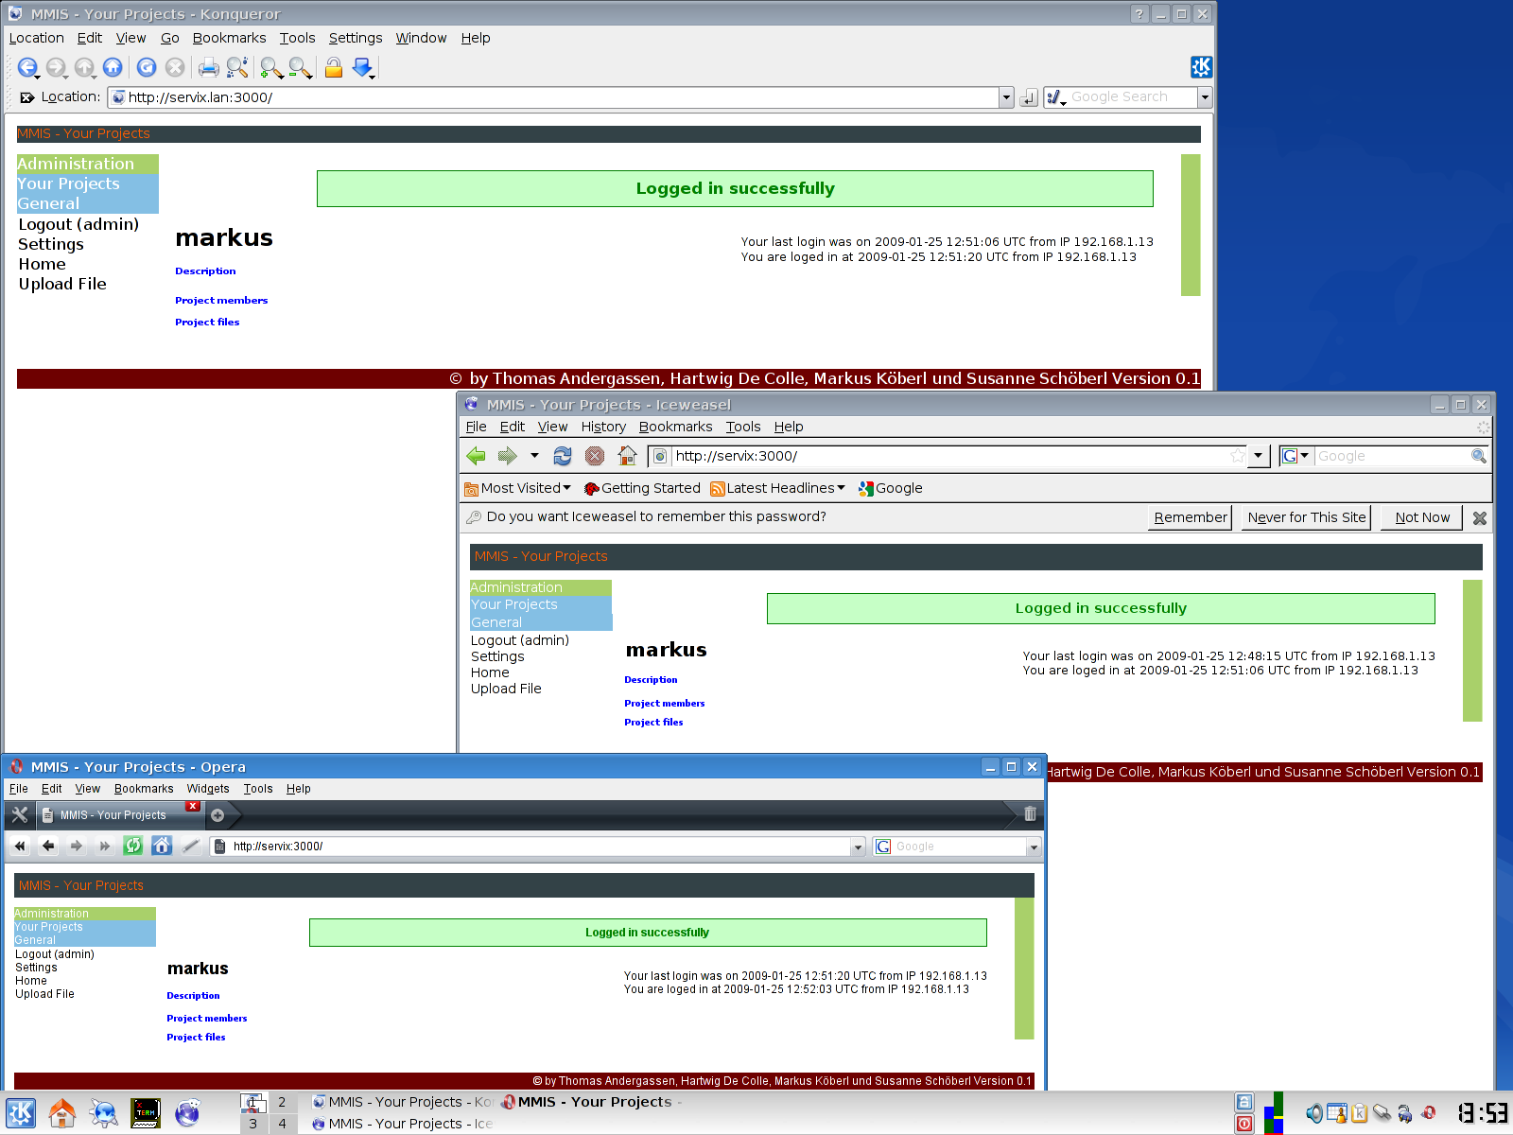
Task: Click the speaker volume icon in system tray
Action: (x=1313, y=1113)
